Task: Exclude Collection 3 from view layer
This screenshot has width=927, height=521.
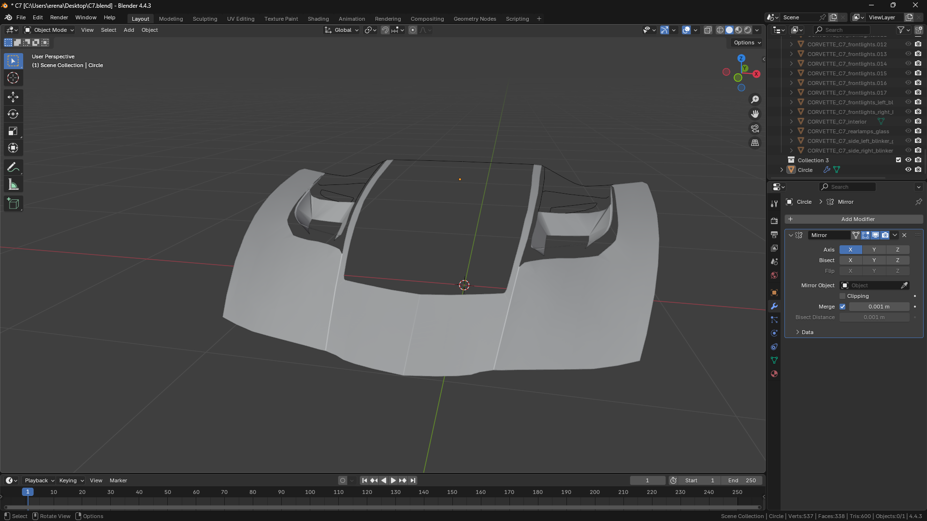Action: click(x=898, y=160)
